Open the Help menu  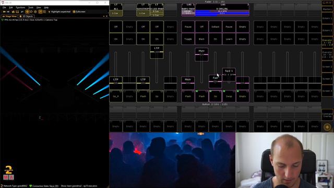pyautogui.click(x=46, y=7)
